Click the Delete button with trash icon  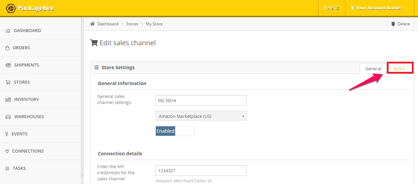[400, 24]
